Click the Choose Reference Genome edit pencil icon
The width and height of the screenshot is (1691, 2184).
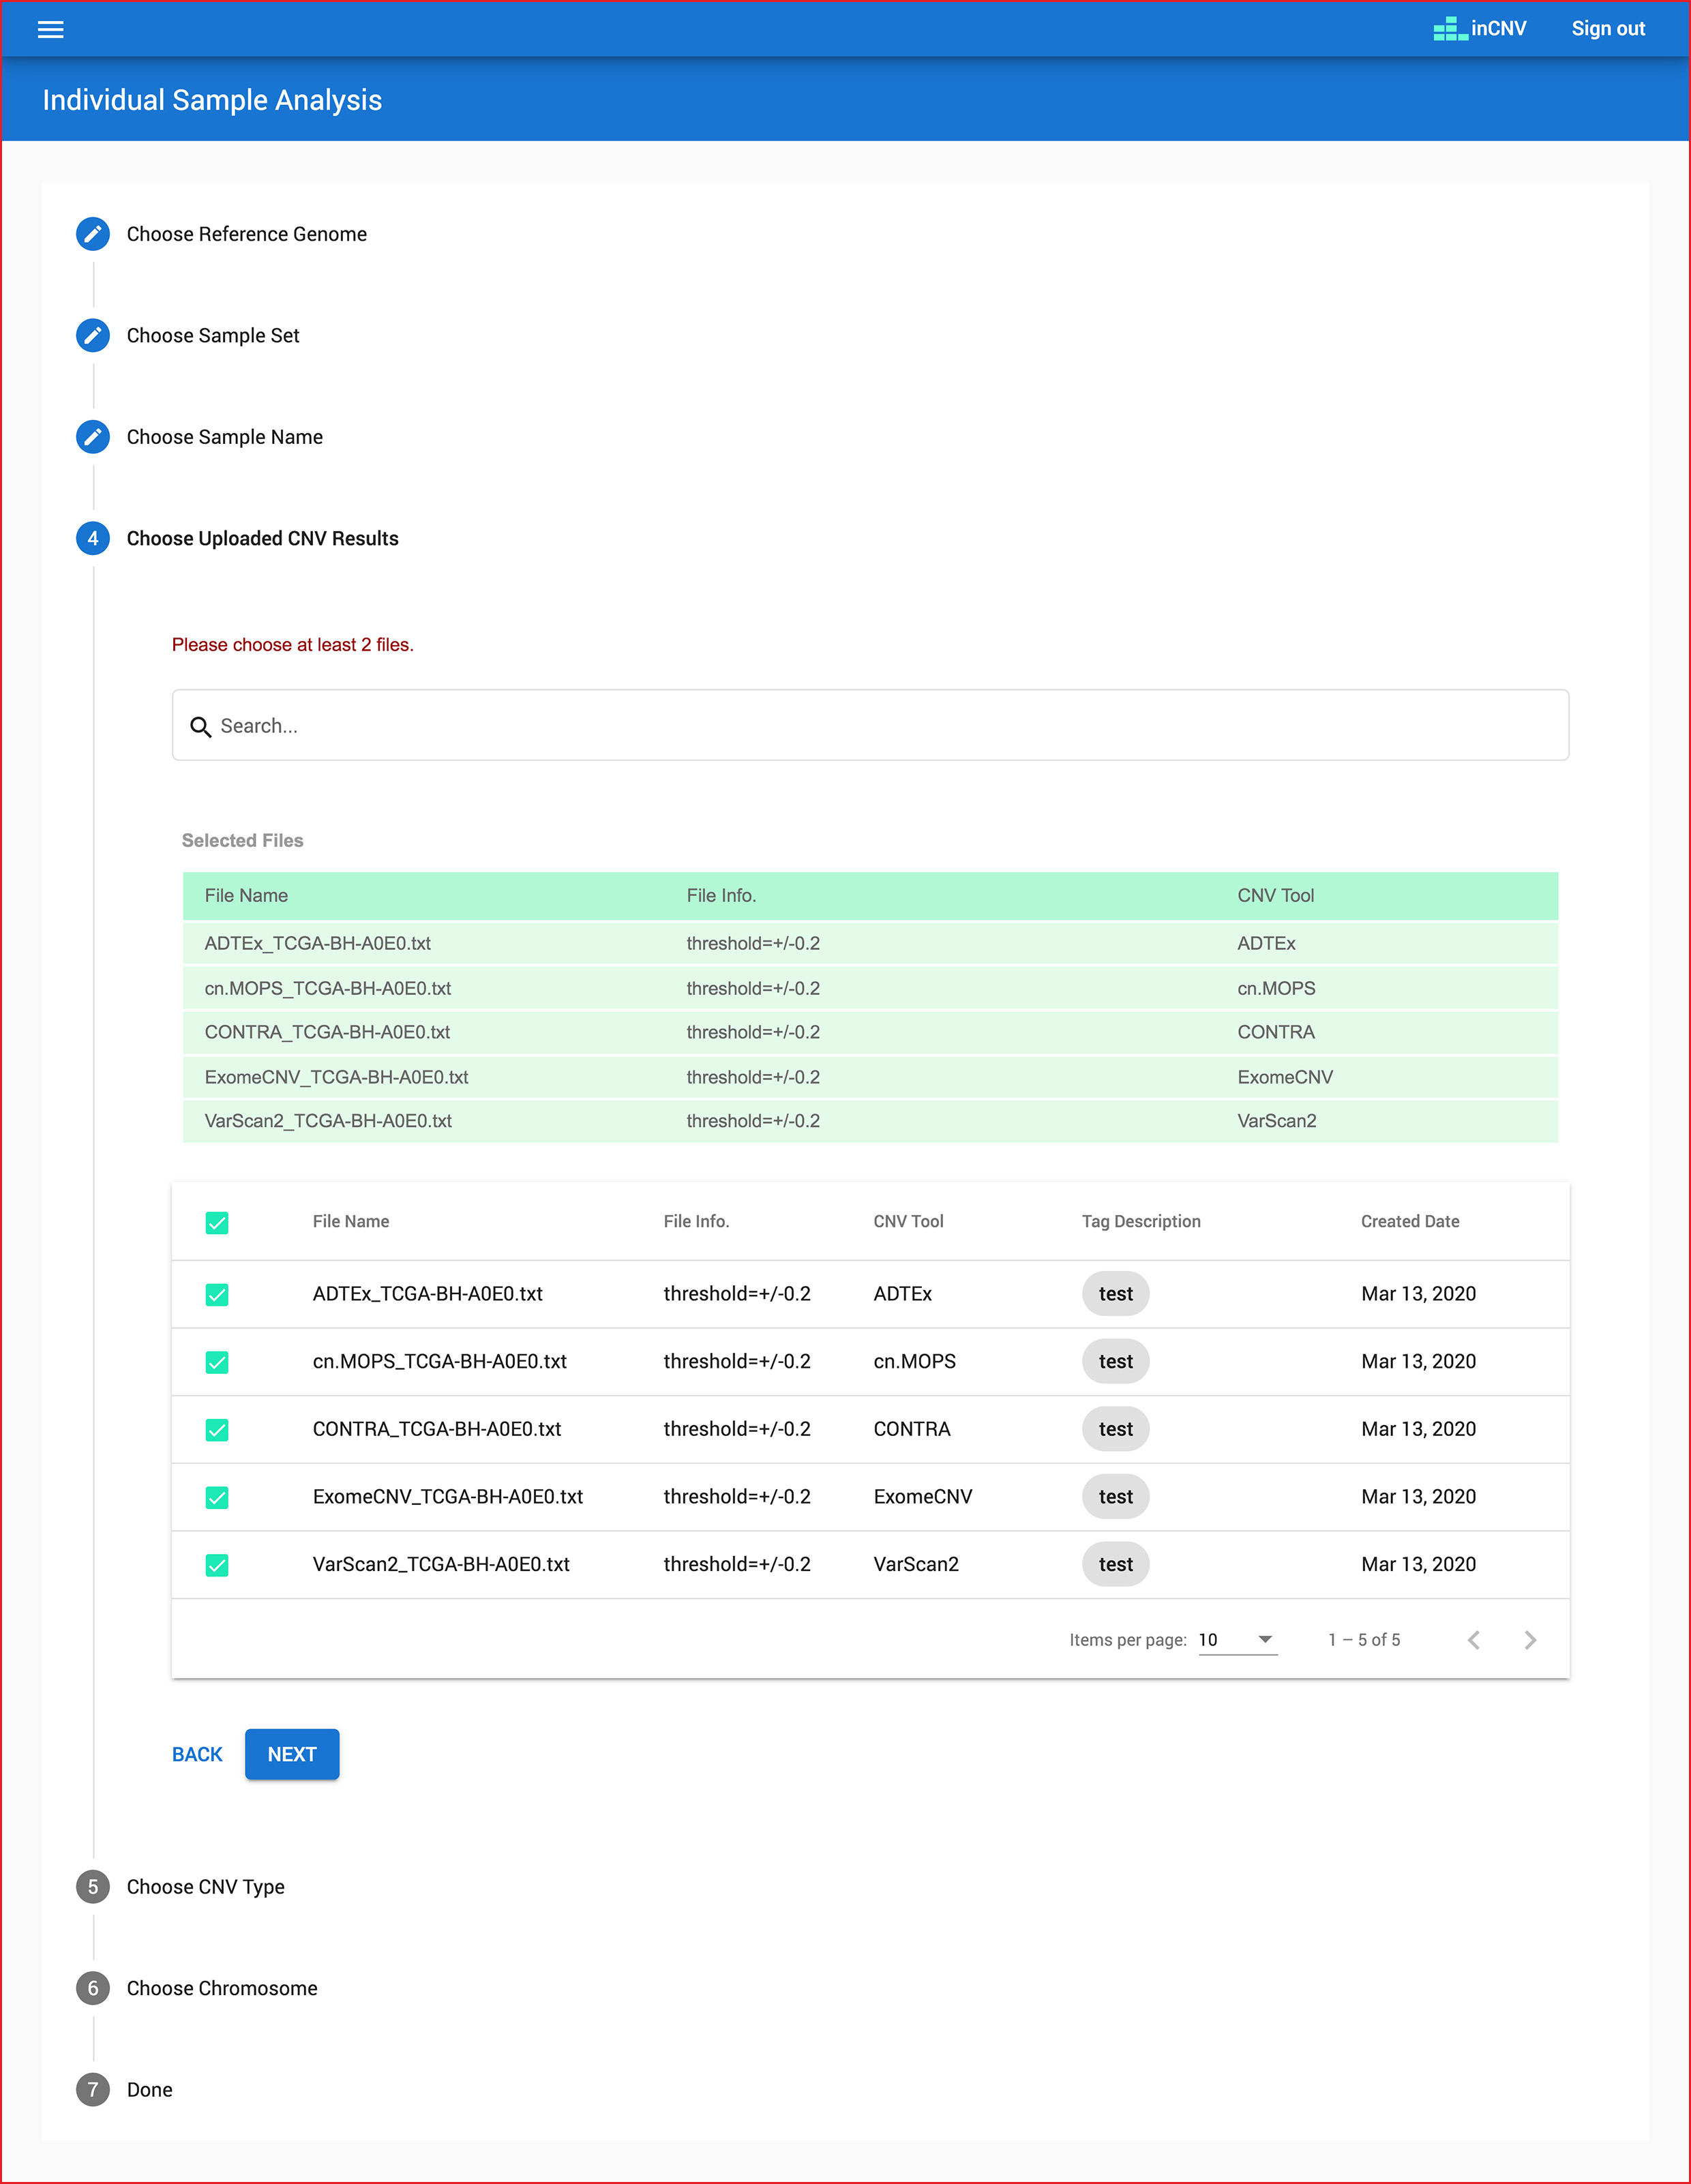[93, 234]
